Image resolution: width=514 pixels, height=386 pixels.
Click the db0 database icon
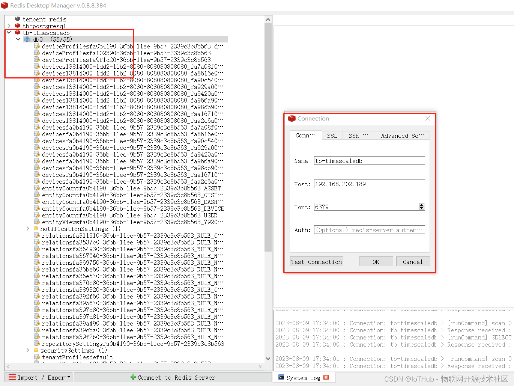[27, 39]
